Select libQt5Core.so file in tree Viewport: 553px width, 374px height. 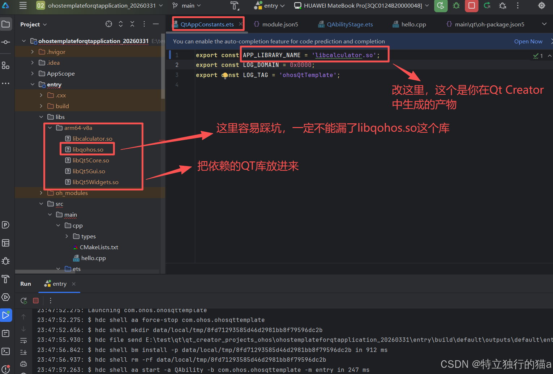coord(87,160)
